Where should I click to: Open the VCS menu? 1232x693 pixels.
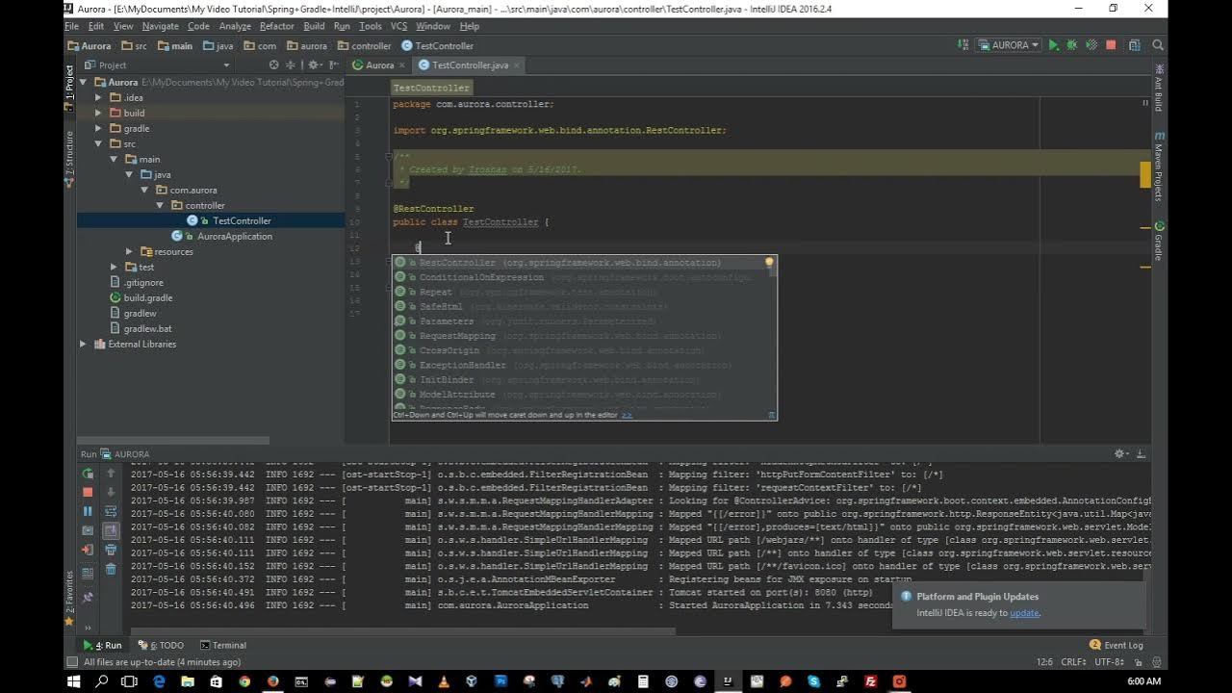coord(398,26)
